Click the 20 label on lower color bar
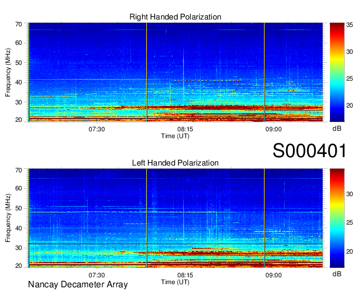The image size is (359, 291). (349, 251)
